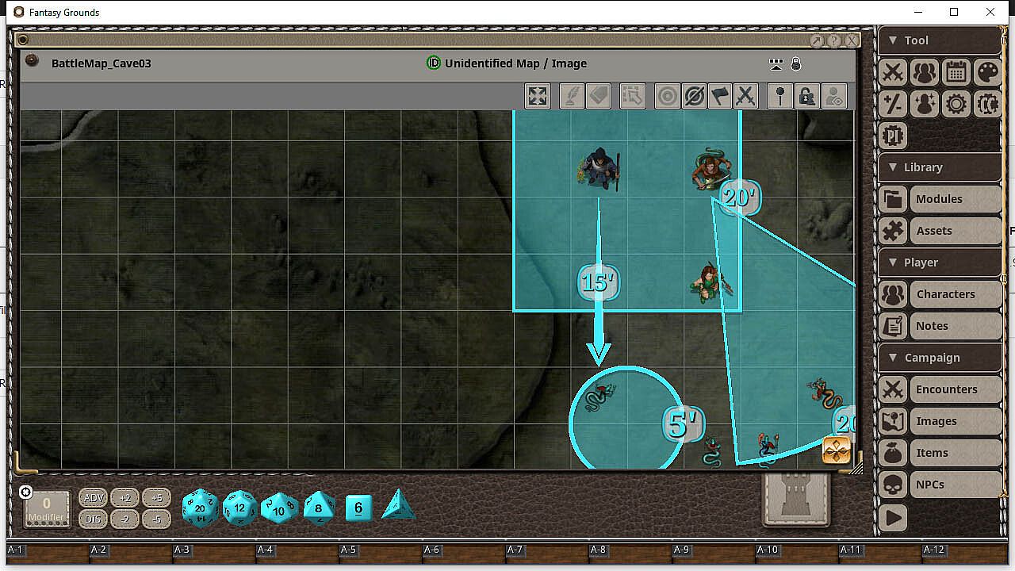Click the Images map icon
The image size is (1015, 571).
tap(893, 421)
